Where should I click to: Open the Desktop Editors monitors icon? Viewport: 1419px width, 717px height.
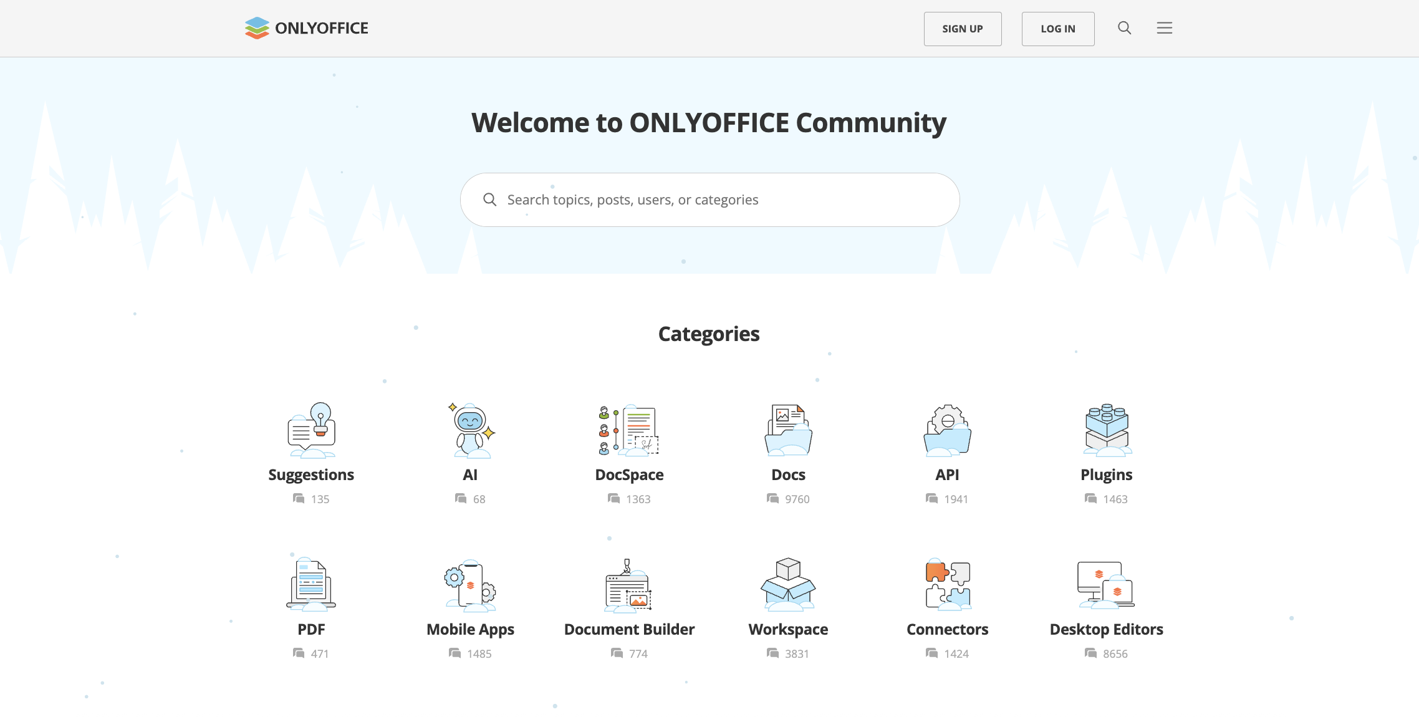coord(1106,585)
